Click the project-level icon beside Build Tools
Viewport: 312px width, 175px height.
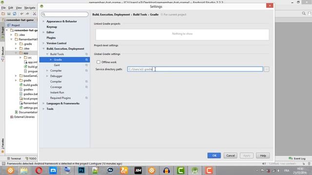coord(87,54)
